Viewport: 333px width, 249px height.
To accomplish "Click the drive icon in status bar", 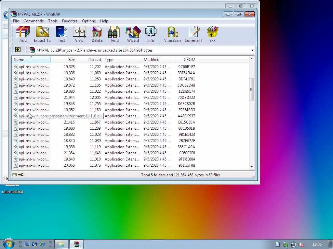I will click(x=14, y=175).
